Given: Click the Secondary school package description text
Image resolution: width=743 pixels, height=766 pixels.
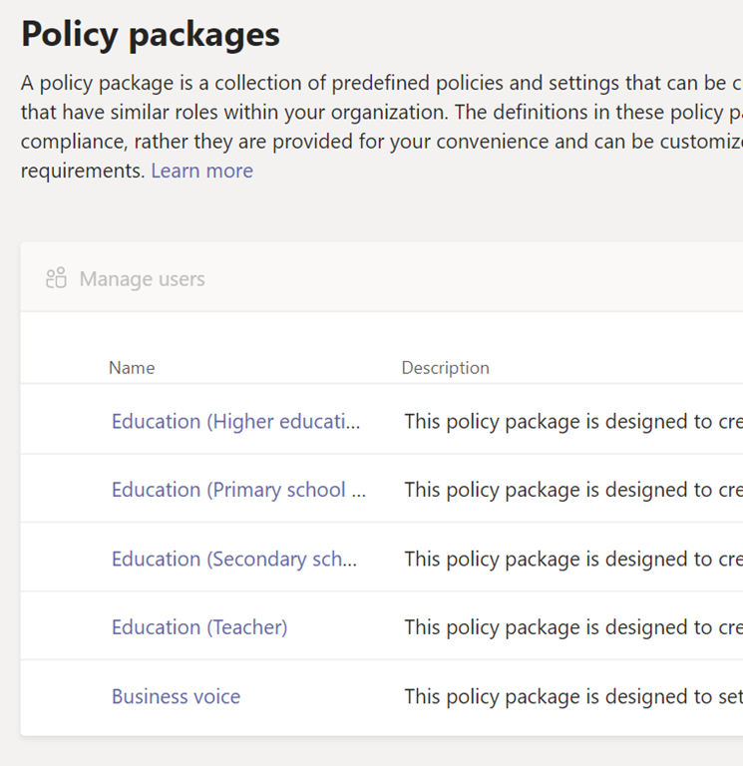Looking at the screenshot, I should [572, 560].
